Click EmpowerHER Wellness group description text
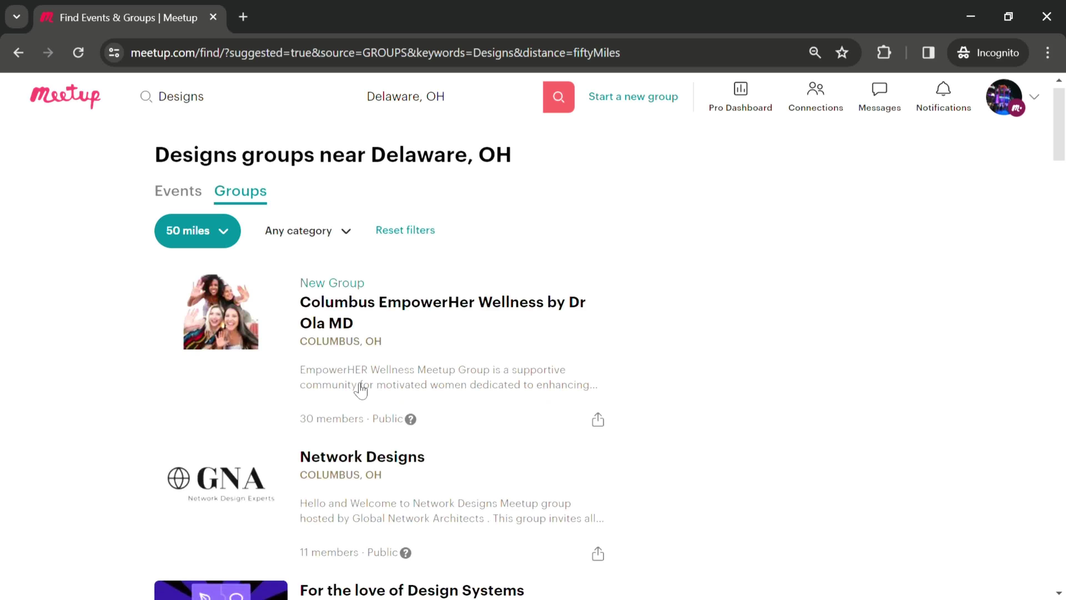The width and height of the screenshot is (1066, 600). pyautogui.click(x=449, y=377)
